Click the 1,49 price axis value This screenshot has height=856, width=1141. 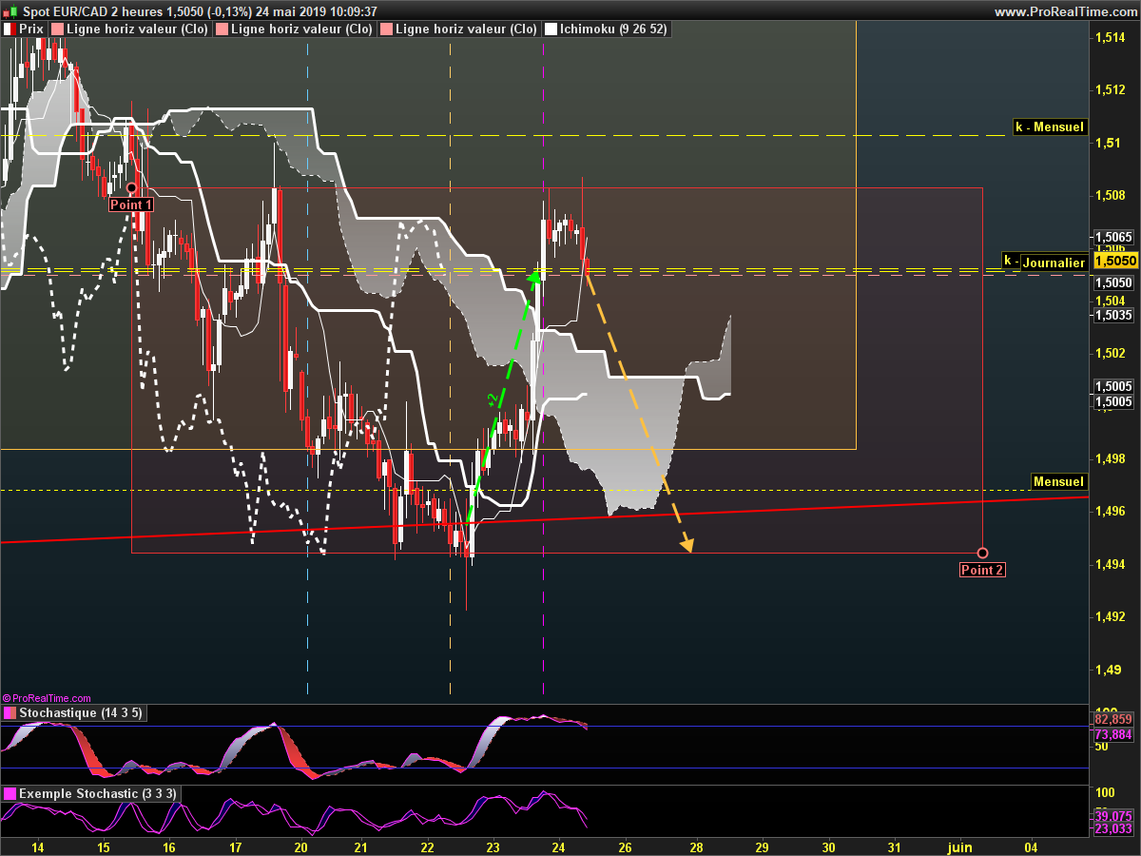(1107, 671)
